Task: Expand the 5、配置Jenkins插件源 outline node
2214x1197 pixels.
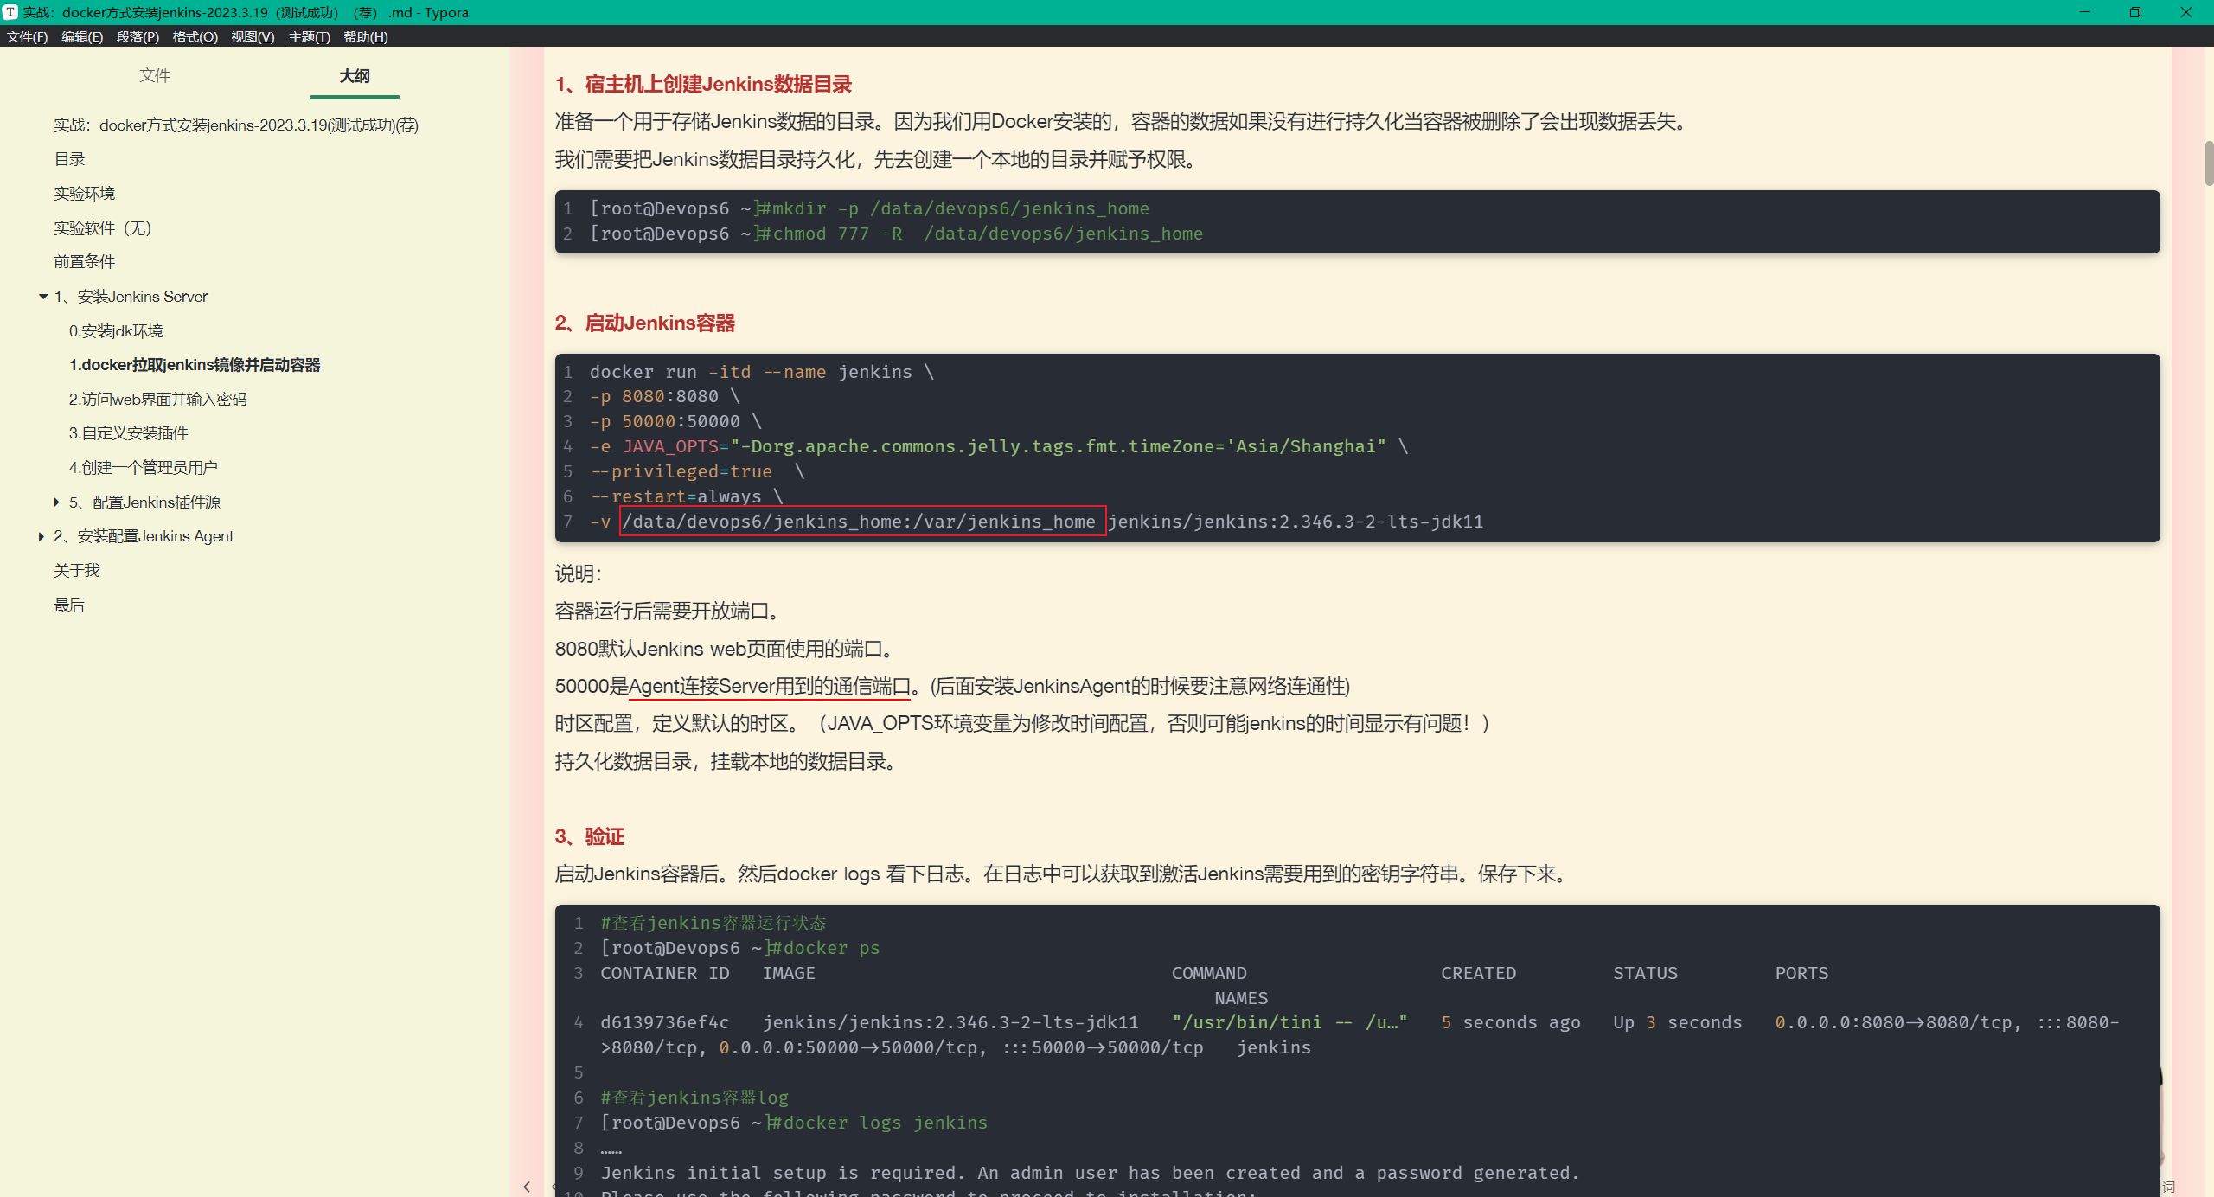Action: [x=56, y=502]
